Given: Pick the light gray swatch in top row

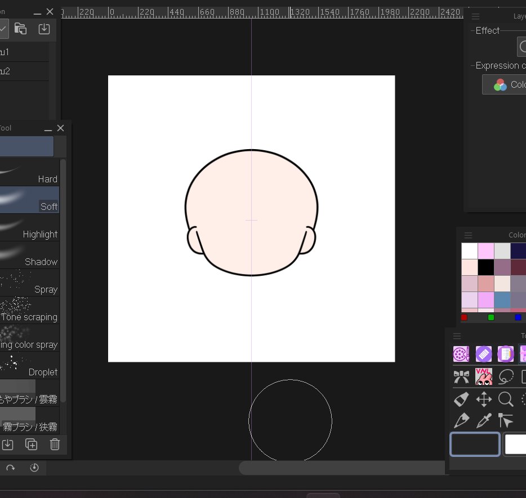Looking at the screenshot, I should coord(502,251).
